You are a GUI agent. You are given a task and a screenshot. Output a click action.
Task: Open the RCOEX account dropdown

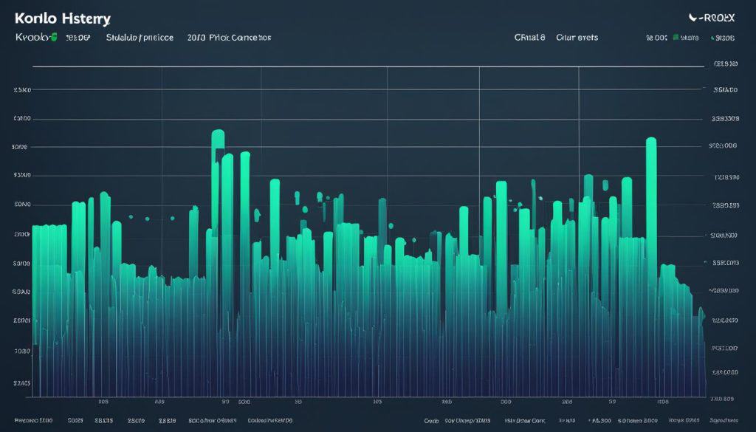point(720,16)
